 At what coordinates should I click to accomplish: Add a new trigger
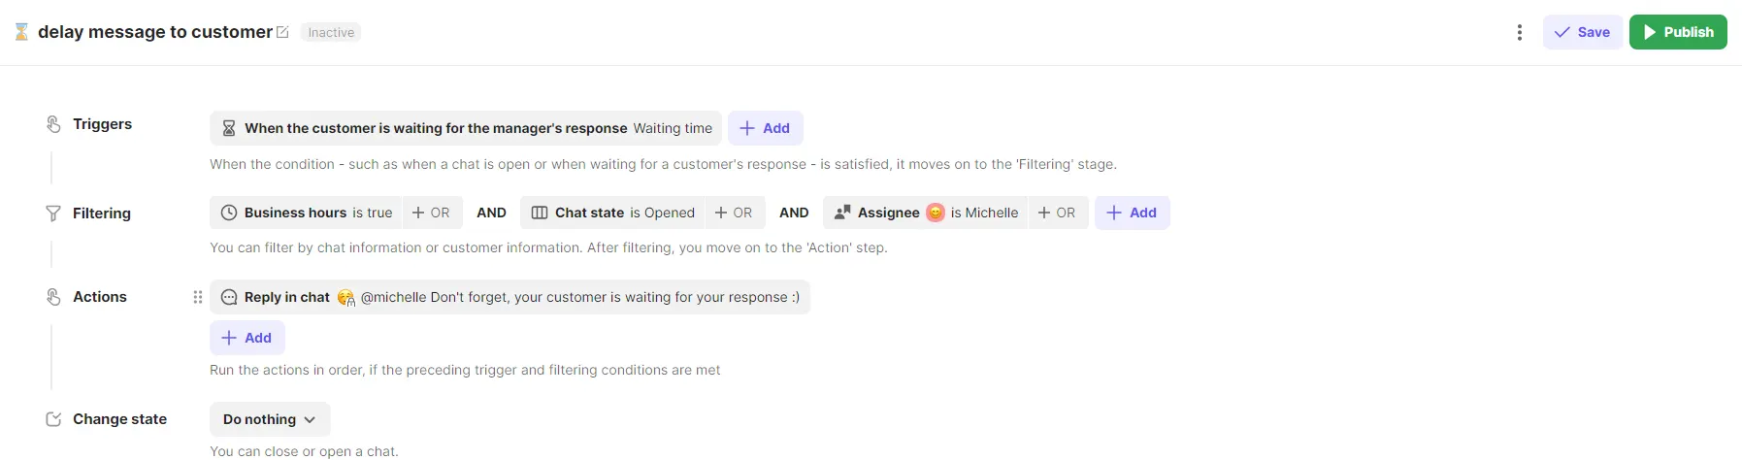point(765,128)
